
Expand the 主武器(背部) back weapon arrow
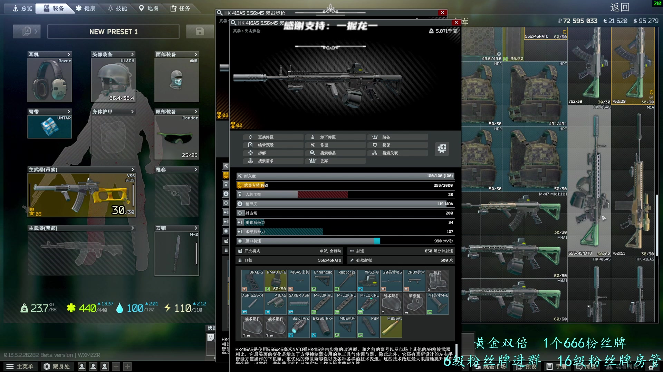132,228
